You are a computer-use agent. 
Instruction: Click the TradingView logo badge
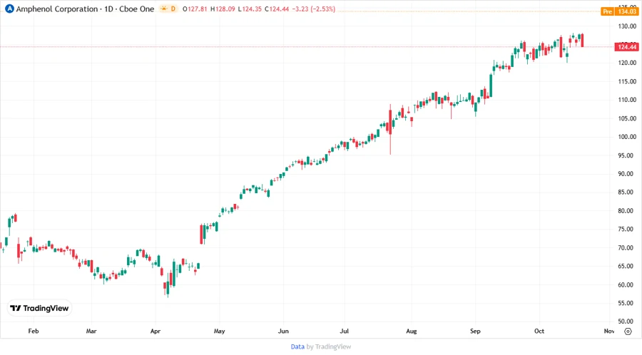click(39, 308)
